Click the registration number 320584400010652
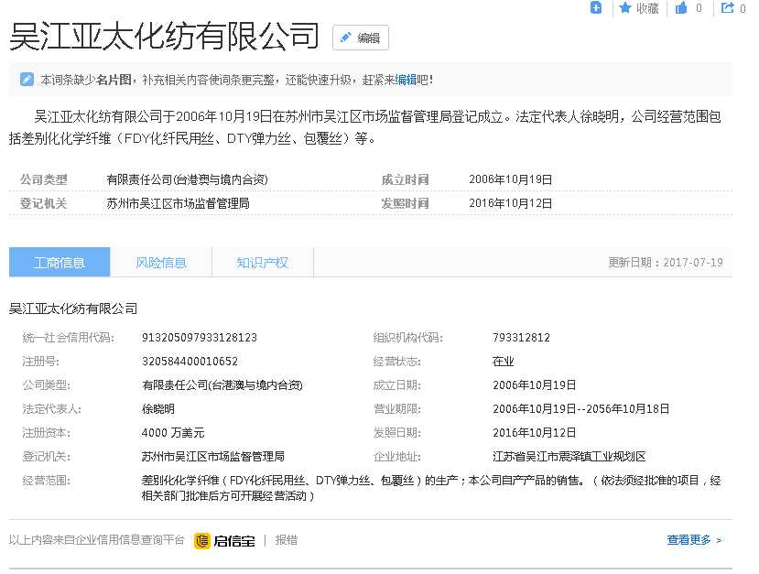759x574 pixels. 190,361
